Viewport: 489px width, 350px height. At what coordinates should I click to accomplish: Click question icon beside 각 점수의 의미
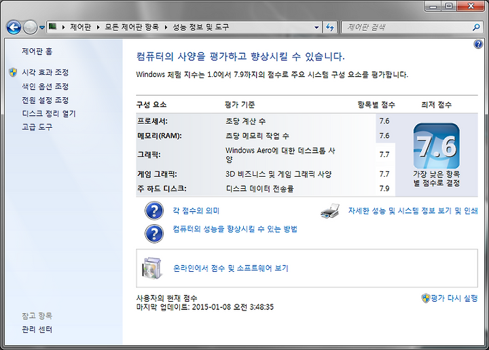[154, 211]
